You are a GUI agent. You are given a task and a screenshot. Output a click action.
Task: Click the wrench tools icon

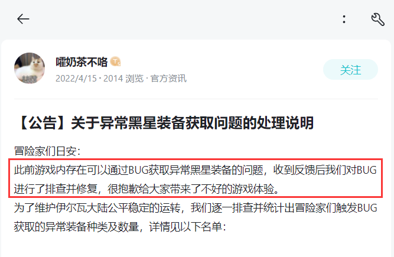[x=377, y=19]
